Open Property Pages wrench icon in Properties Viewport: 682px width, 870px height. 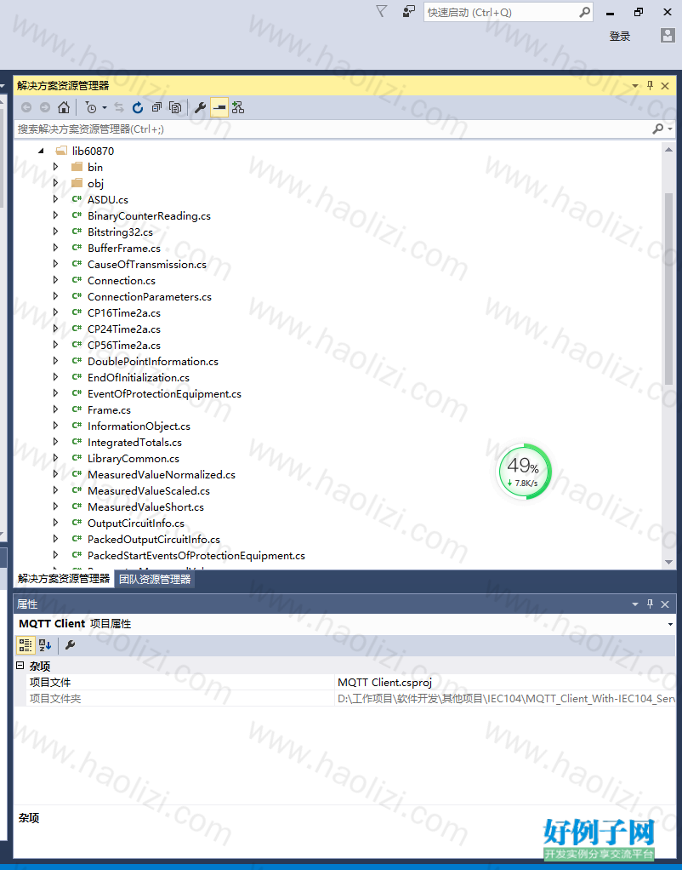[71, 644]
